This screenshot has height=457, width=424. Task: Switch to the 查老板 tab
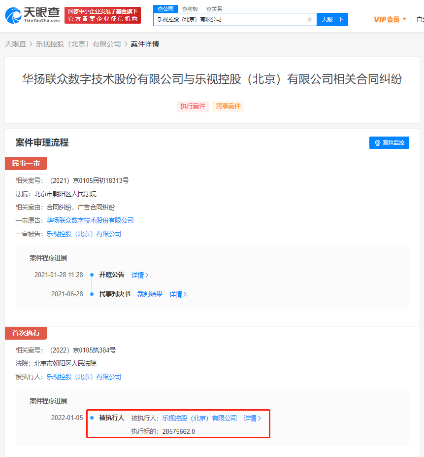click(190, 9)
